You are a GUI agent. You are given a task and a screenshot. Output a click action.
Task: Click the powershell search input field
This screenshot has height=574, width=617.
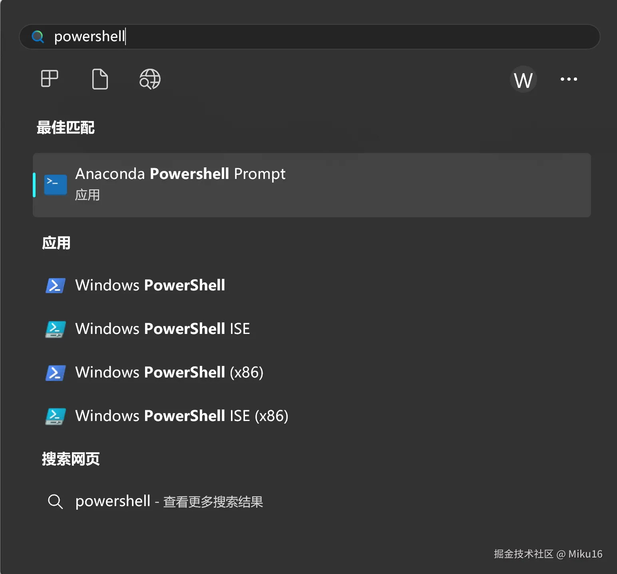(x=320, y=37)
